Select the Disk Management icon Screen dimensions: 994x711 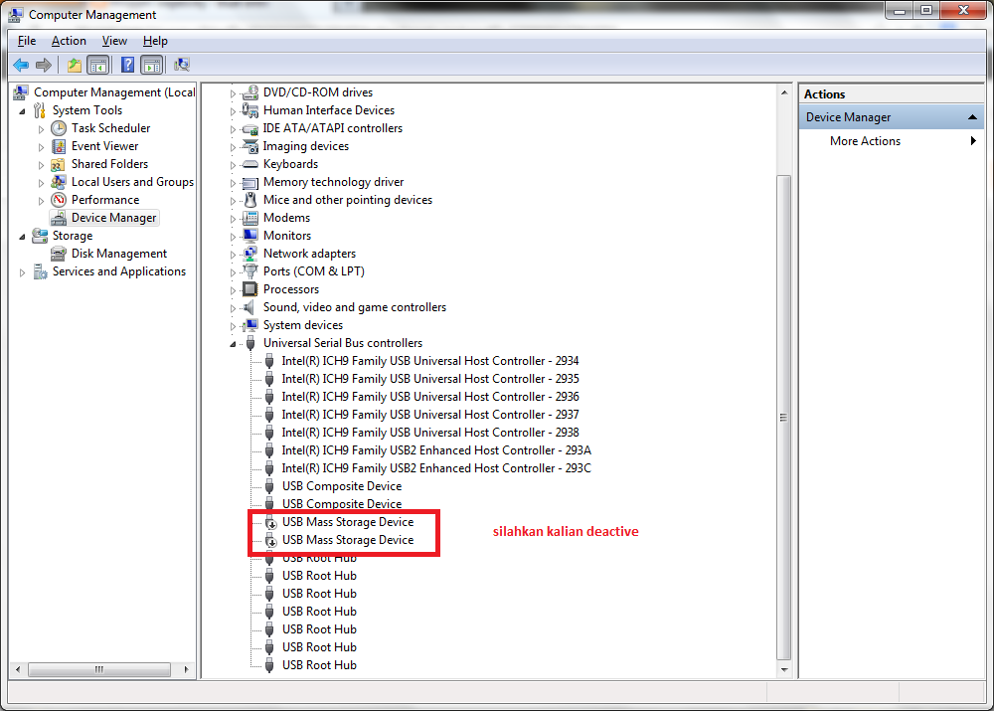pos(59,254)
